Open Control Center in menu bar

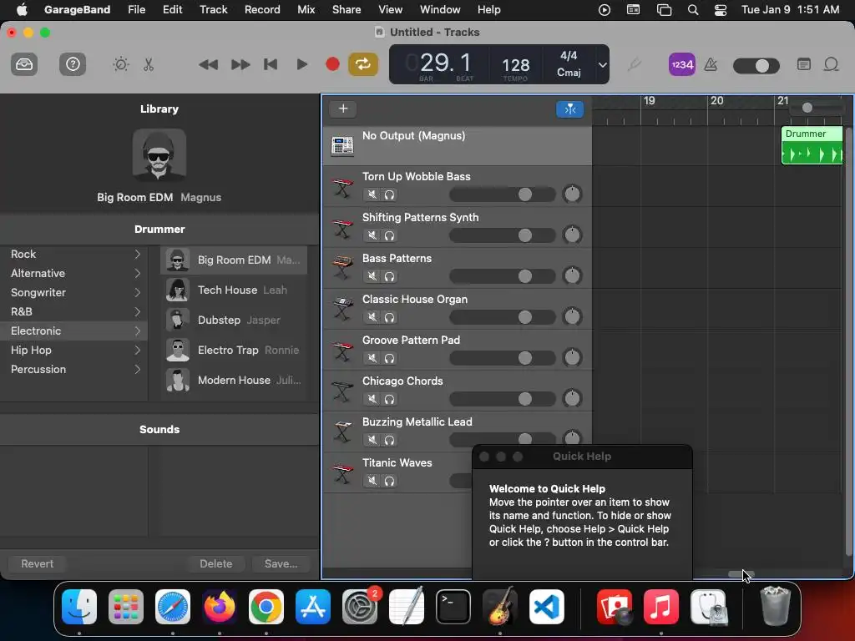721,10
